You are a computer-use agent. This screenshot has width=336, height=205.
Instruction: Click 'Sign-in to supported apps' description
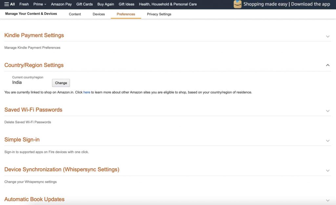pyautogui.click(x=47, y=152)
